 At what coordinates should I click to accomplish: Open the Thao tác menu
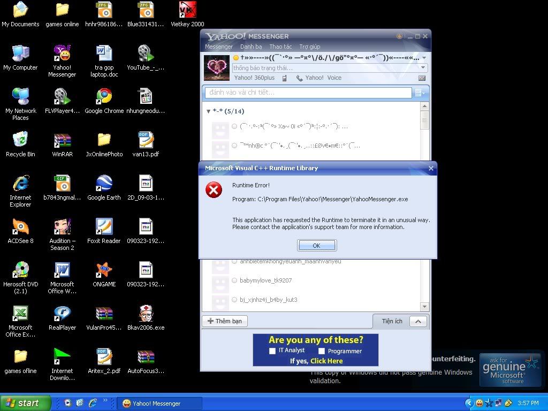click(280, 47)
